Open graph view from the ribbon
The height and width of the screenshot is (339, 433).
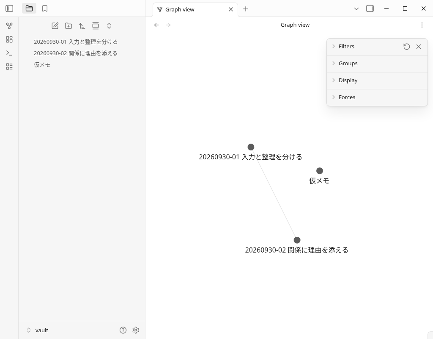9,26
